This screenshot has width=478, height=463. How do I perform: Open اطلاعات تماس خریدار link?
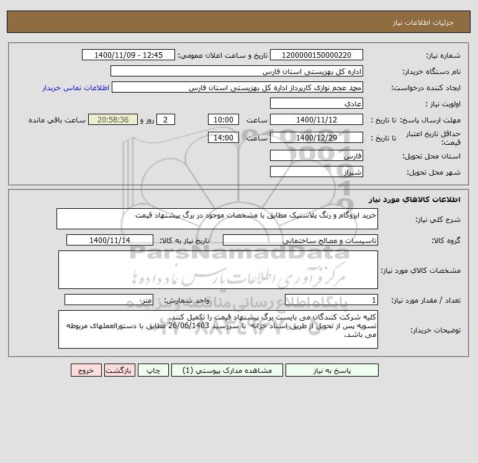[x=76, y=88]
